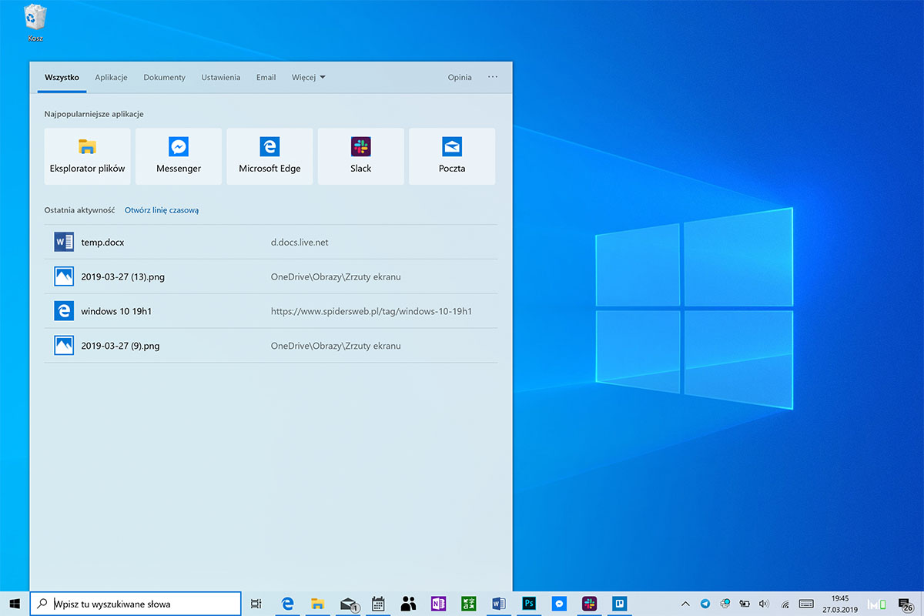Open File Explorer from the taskbar

click(x=316, y=604)
